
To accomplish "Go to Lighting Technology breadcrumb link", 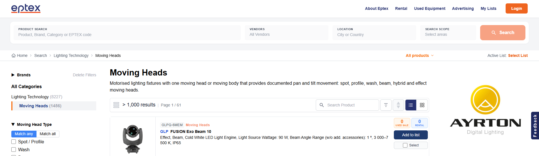I will coord(71,55).
